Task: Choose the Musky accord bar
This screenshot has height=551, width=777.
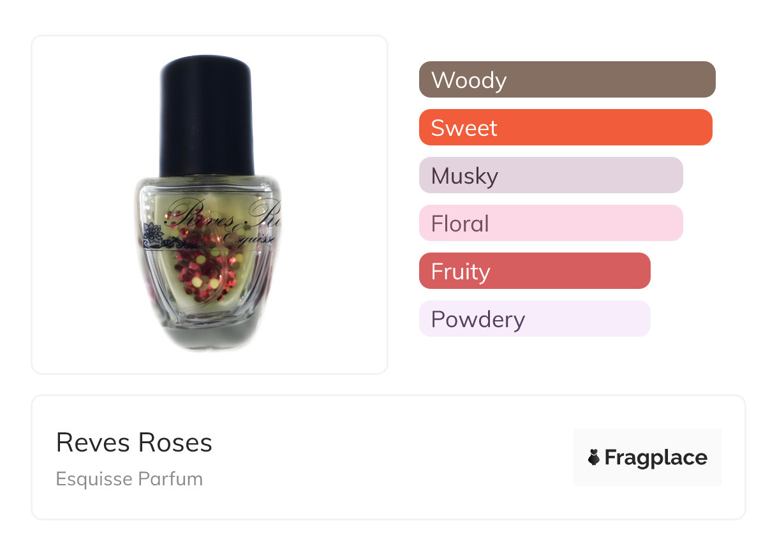Action: click(551, 175)
